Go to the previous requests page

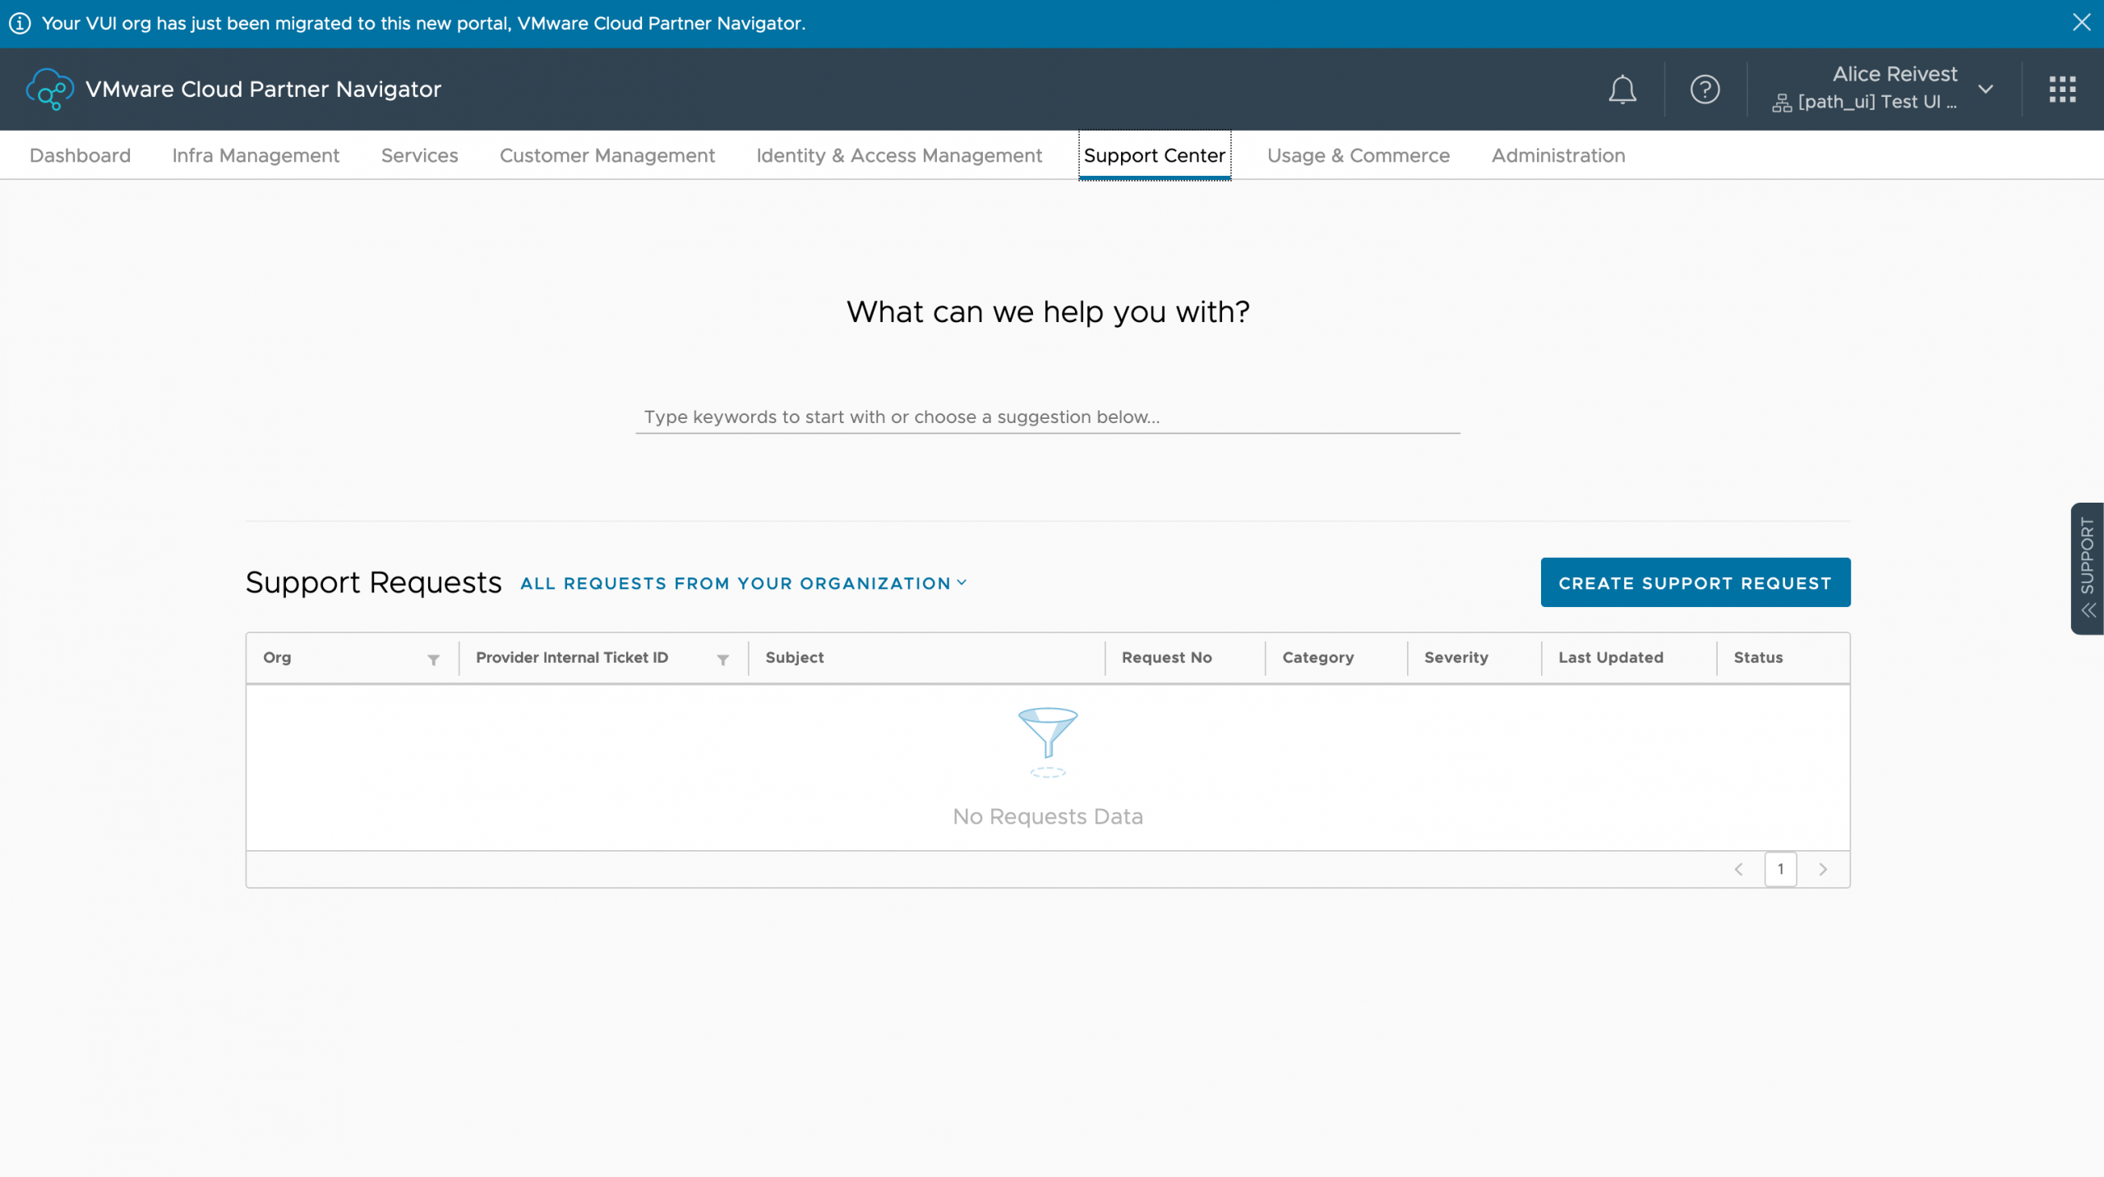[1738, 869]
